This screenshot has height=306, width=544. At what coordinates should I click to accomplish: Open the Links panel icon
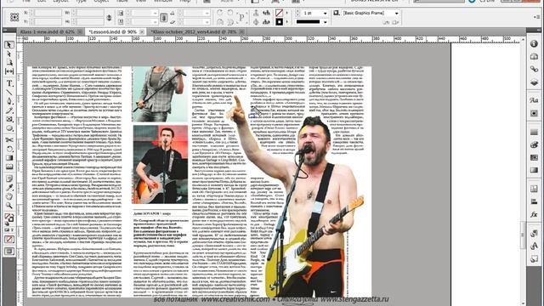coord(534,70)
